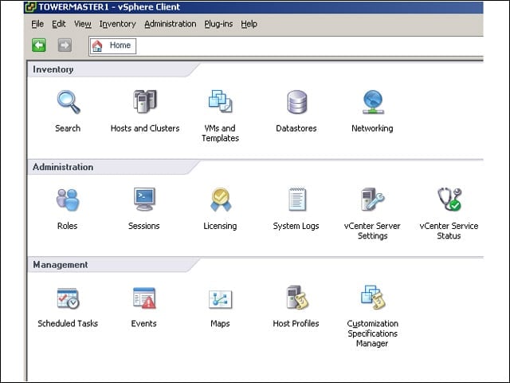Click the Administration section header

[x=63, y=167]
